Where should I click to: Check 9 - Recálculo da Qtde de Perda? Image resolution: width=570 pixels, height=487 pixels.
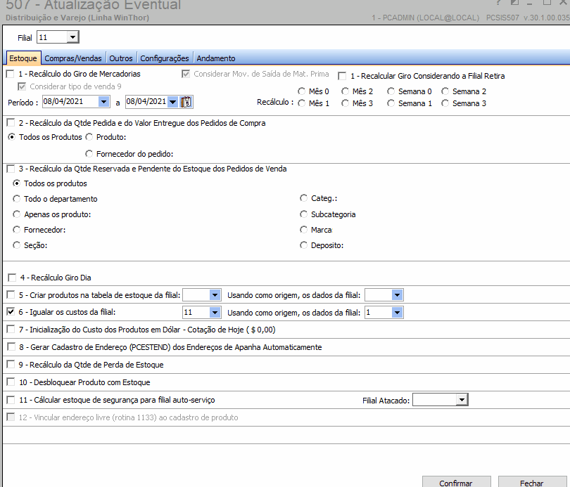click(11, 364)
